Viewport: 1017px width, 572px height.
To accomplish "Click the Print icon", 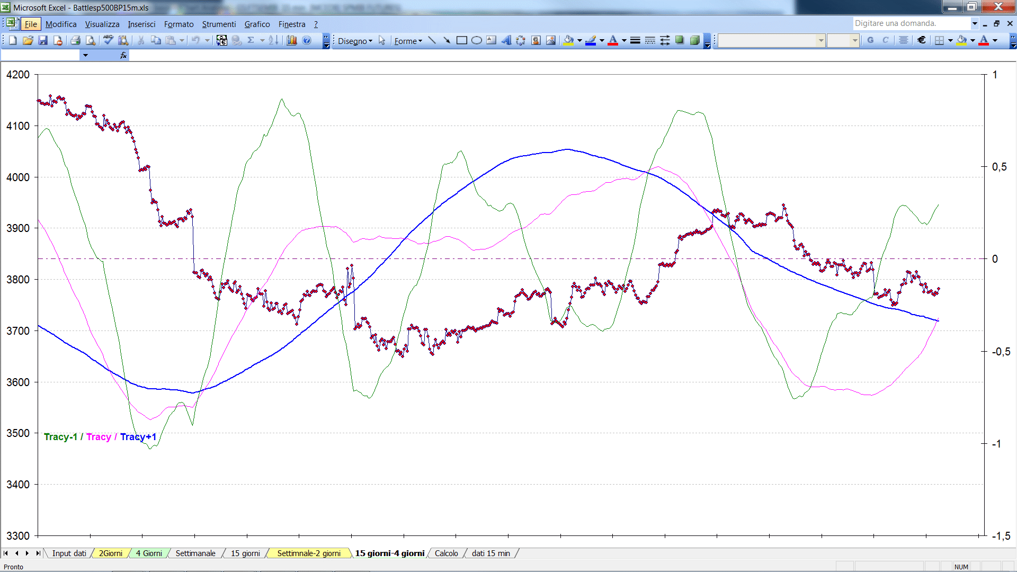I will tap(75, 40).
